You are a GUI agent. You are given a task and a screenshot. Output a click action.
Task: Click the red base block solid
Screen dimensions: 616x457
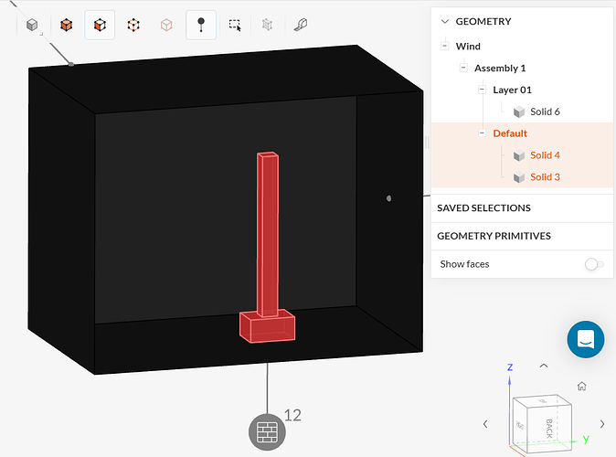(x=267, y=328)
